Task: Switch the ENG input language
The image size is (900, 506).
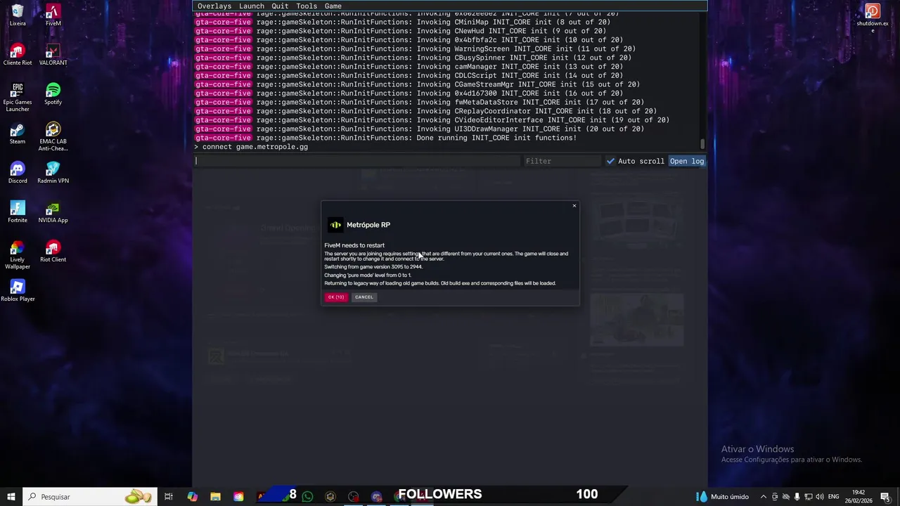Action: point(834,497)
